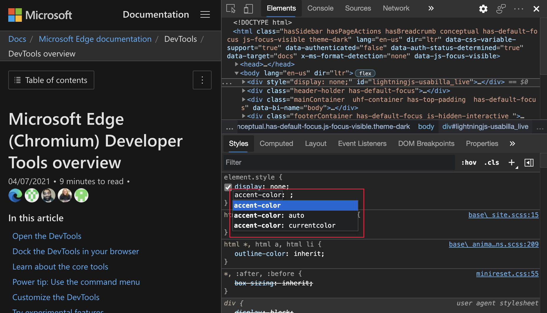Uncheck the display: none declaration checkbox
Viewport: 547px width, 313px height.
228,187
